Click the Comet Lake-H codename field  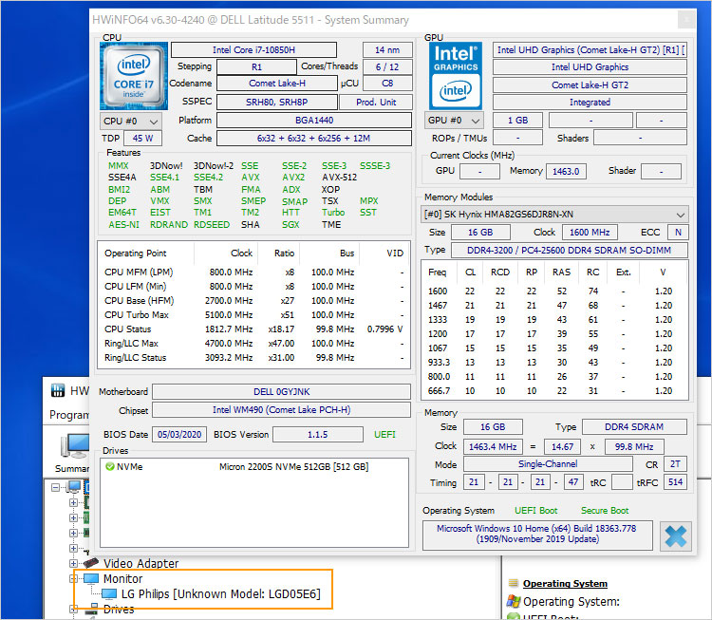click(x=277, y=84)
